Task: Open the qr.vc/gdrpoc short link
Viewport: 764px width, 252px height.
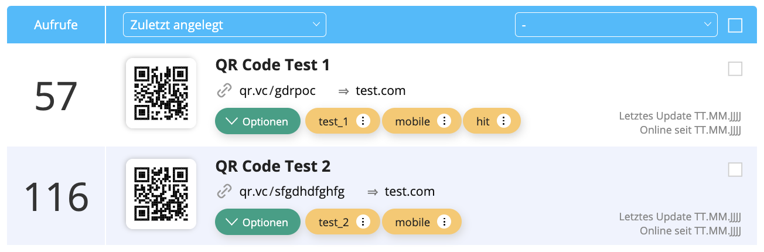Action: coord(278,91)
